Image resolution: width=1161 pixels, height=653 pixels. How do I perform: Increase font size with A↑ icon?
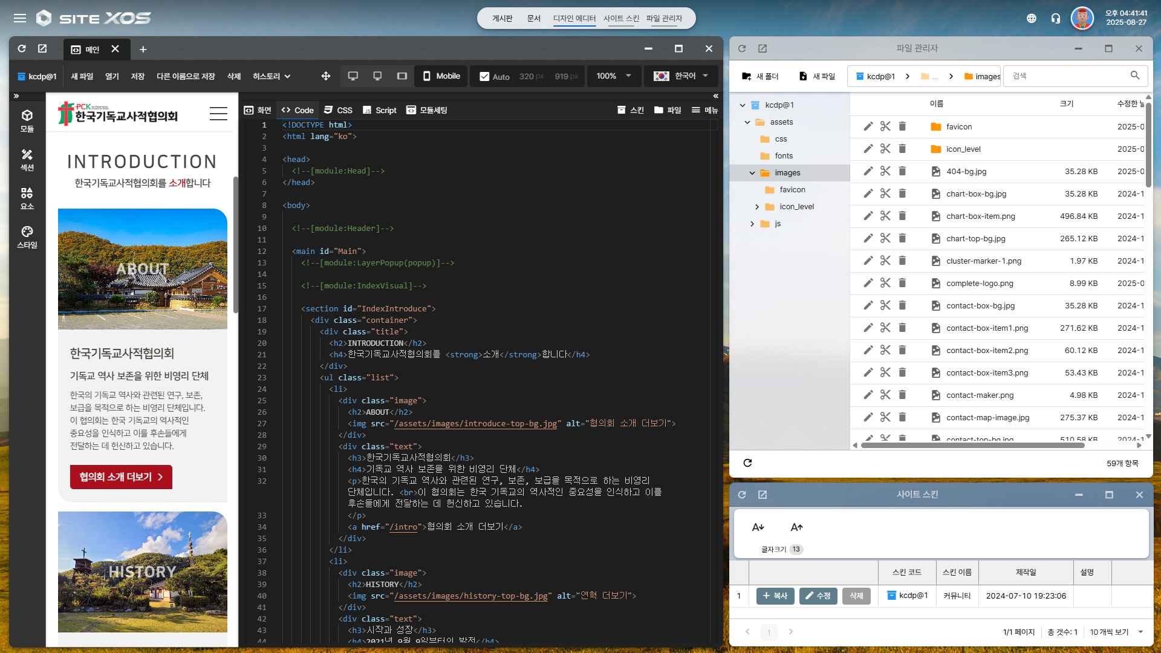(x=797, y=527)
